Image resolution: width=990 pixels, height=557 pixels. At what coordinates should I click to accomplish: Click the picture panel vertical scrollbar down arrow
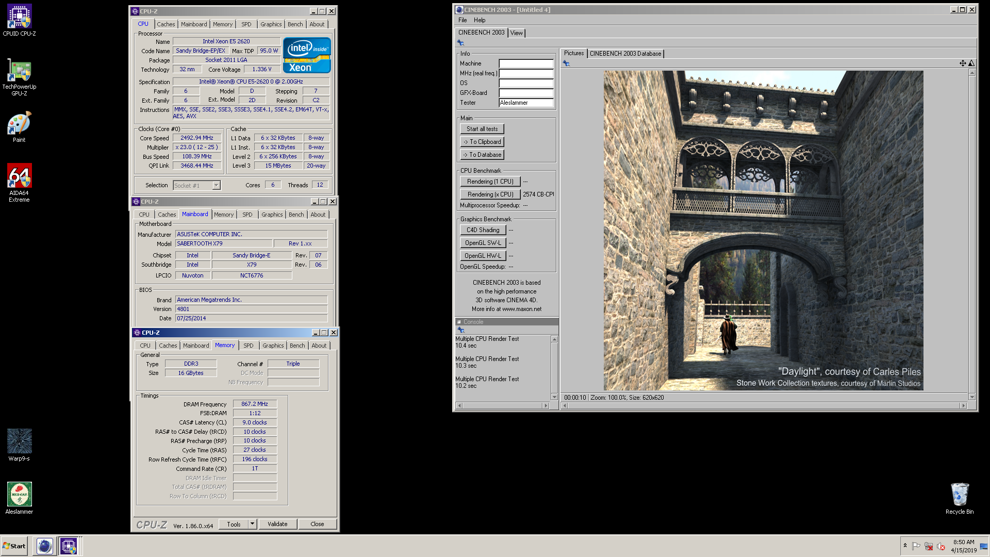coord(972,397)
